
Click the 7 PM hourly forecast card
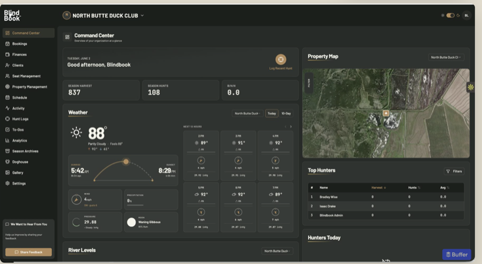tap(275, 207)
